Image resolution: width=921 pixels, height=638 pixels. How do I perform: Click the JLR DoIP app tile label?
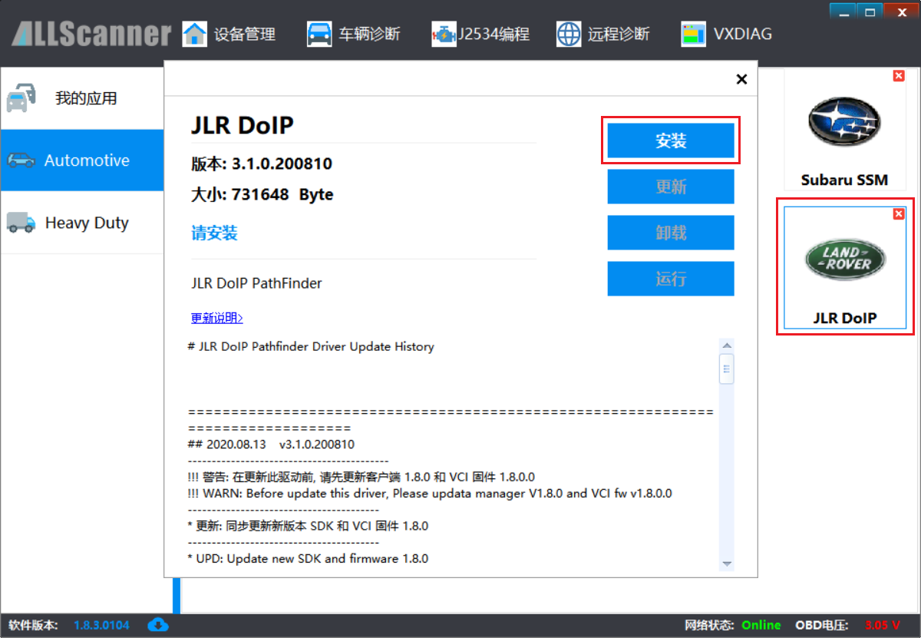point(844,318)
